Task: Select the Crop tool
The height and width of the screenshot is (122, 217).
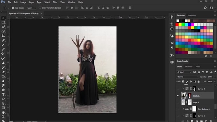Action: (3, 36)
